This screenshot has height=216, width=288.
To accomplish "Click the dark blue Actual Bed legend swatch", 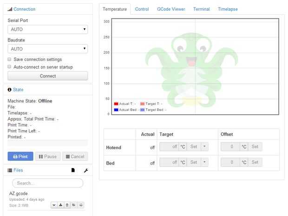I will (x=116, y=110).
